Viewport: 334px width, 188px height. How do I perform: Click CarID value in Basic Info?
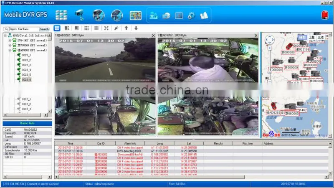tap(30, 130)
